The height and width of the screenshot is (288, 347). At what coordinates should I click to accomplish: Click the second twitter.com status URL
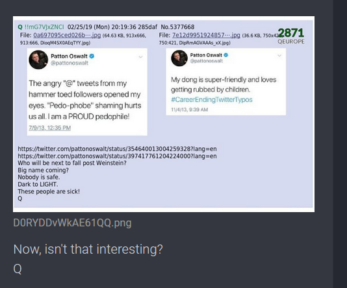pos(117,156)
